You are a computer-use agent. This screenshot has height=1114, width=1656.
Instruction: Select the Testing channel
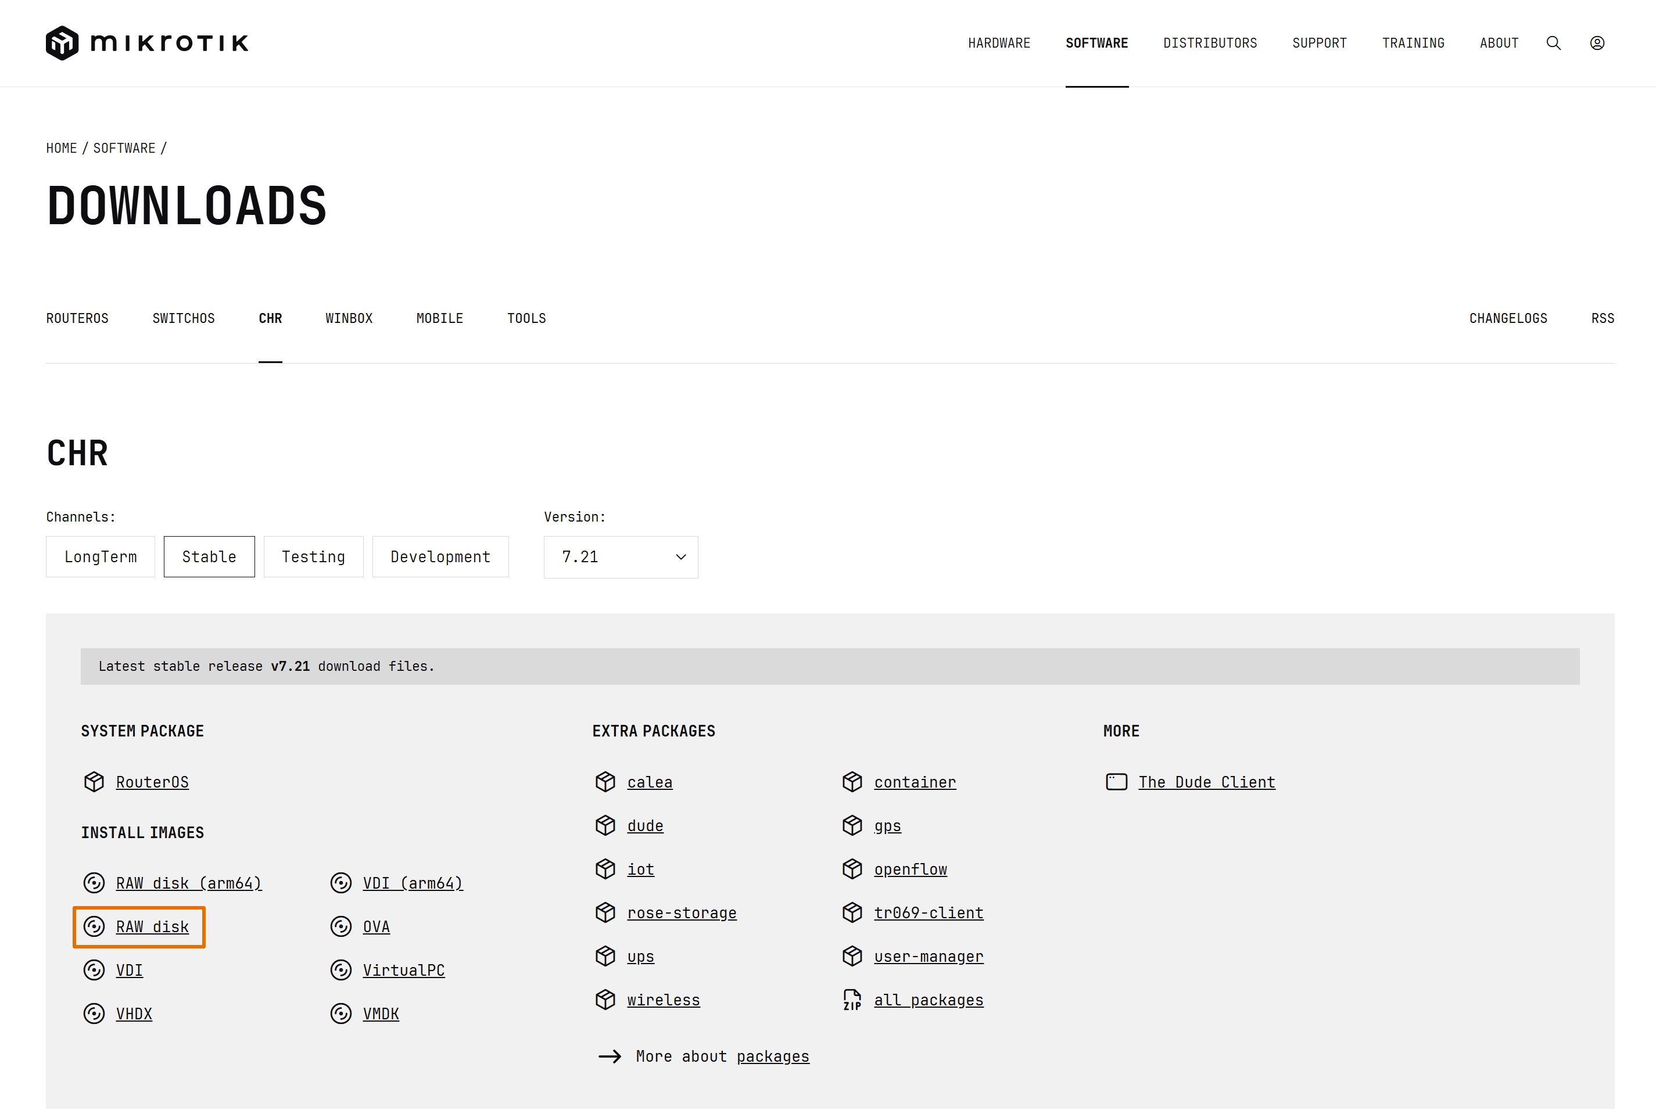click(313, 557)
